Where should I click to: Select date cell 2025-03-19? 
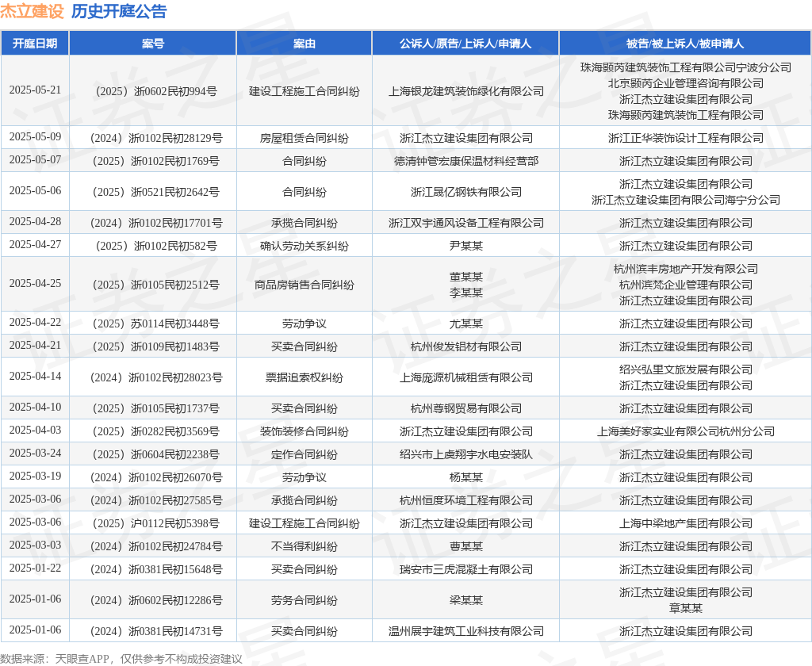[35, 477]
